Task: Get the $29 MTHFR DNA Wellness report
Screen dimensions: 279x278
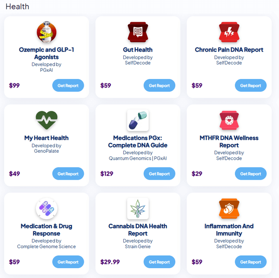Action: 250,174
